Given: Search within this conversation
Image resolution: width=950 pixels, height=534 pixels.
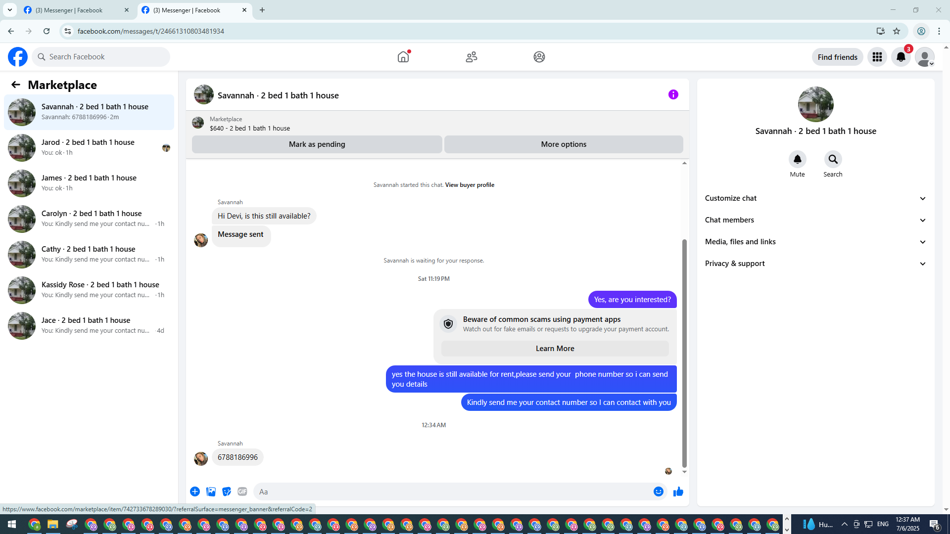Looking at the screenshot, I should pyautogui.click(x=833, y=160).
